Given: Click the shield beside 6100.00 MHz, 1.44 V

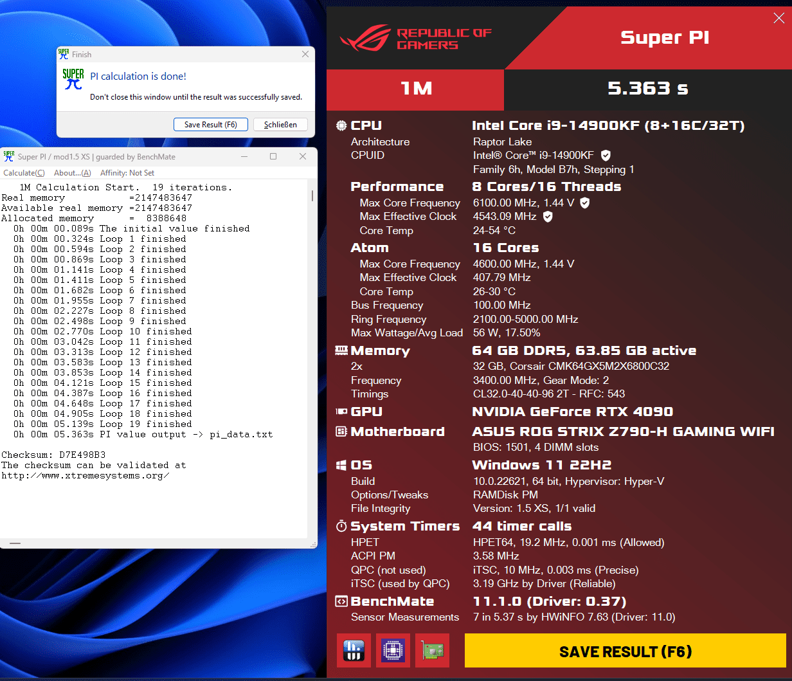Looking at the screenshot, I should [x=584, y=203].
